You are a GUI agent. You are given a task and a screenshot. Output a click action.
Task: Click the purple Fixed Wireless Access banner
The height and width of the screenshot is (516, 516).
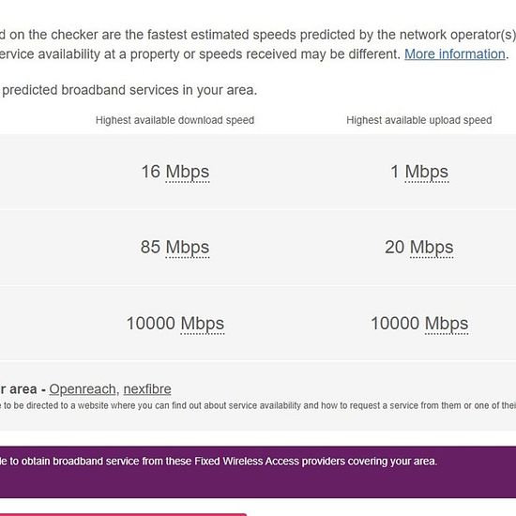click(258, 472)
